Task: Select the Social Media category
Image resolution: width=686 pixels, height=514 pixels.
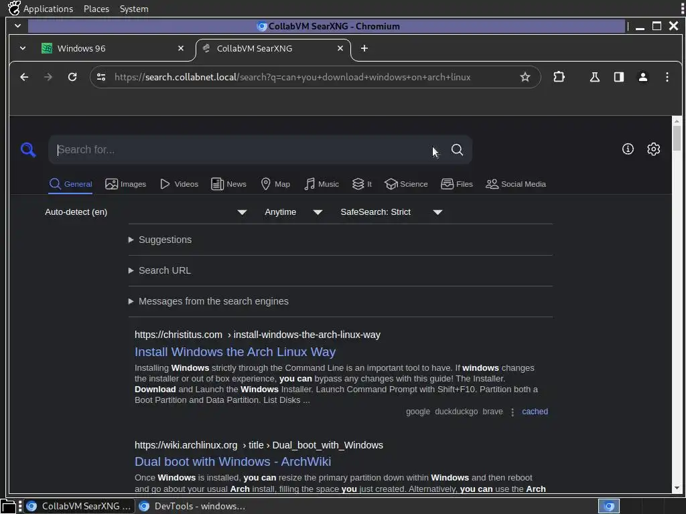Action: point(515,184)
